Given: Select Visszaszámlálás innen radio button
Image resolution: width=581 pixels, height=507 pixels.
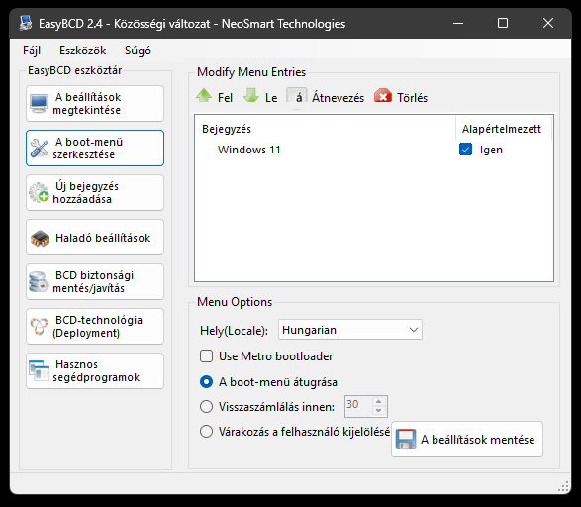Looking at the screenshot, I should [207, 407].
